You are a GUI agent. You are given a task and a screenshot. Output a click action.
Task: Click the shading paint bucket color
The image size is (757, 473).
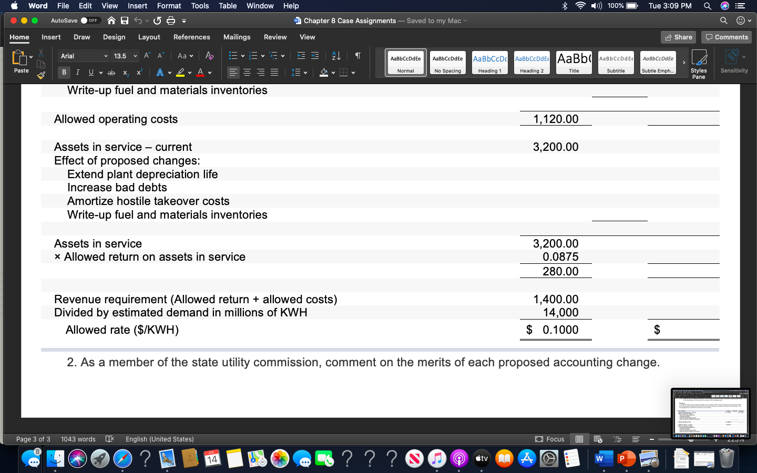click(x=324, y=73)
